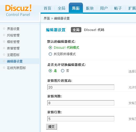Select the active 界面 navigation tab

pyautogui.click(x=76, y=8)
